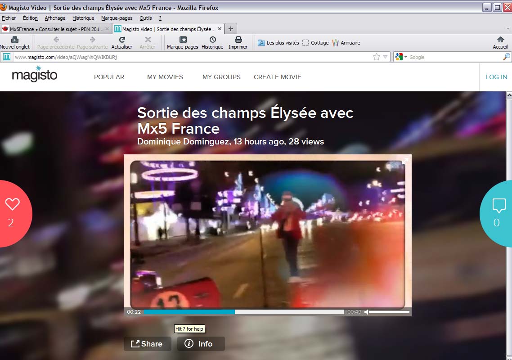Reload the page with Actualiser
This screenshot has height=360, width=512.
pos(122,43)
